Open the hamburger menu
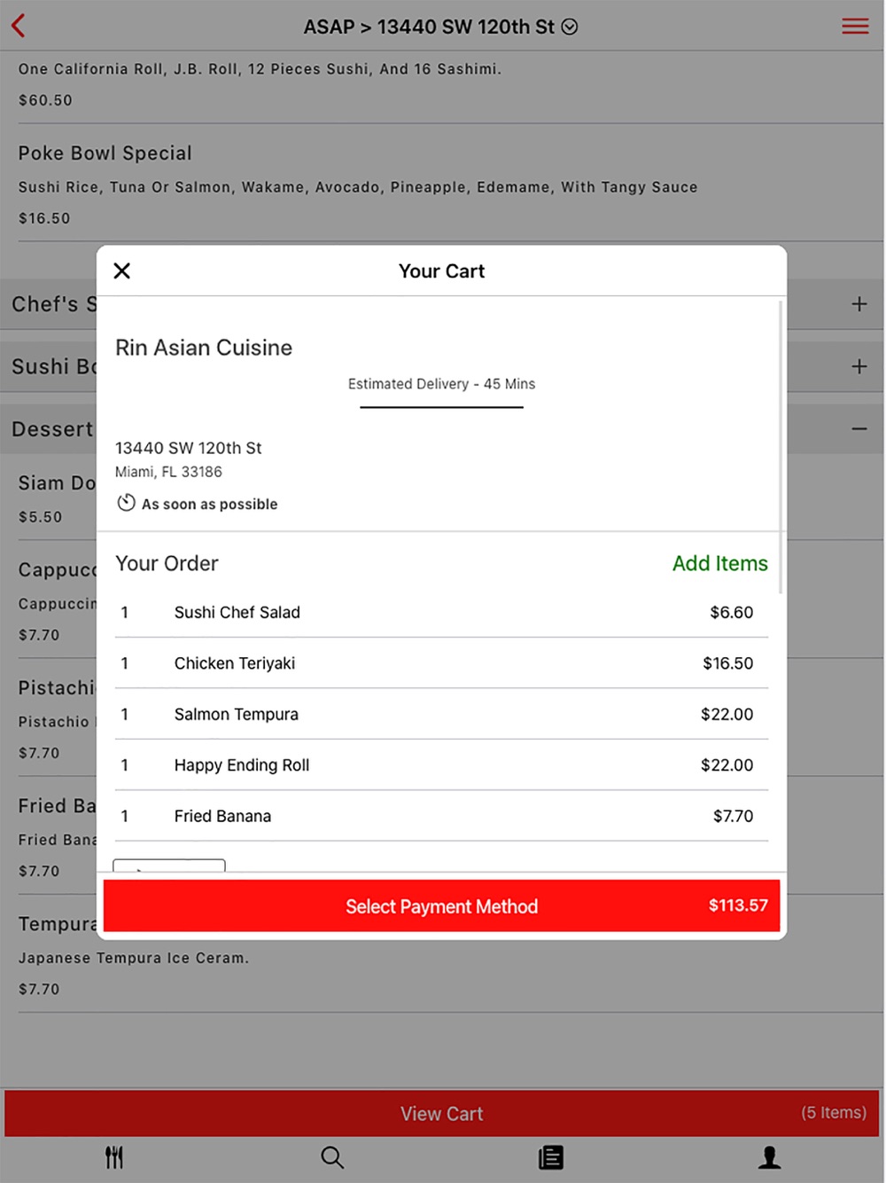Image resolution: width=886 pixels, height=1183 pixels. 855,26
